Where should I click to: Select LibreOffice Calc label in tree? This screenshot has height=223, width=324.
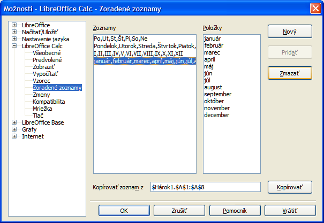click(42, 46)
